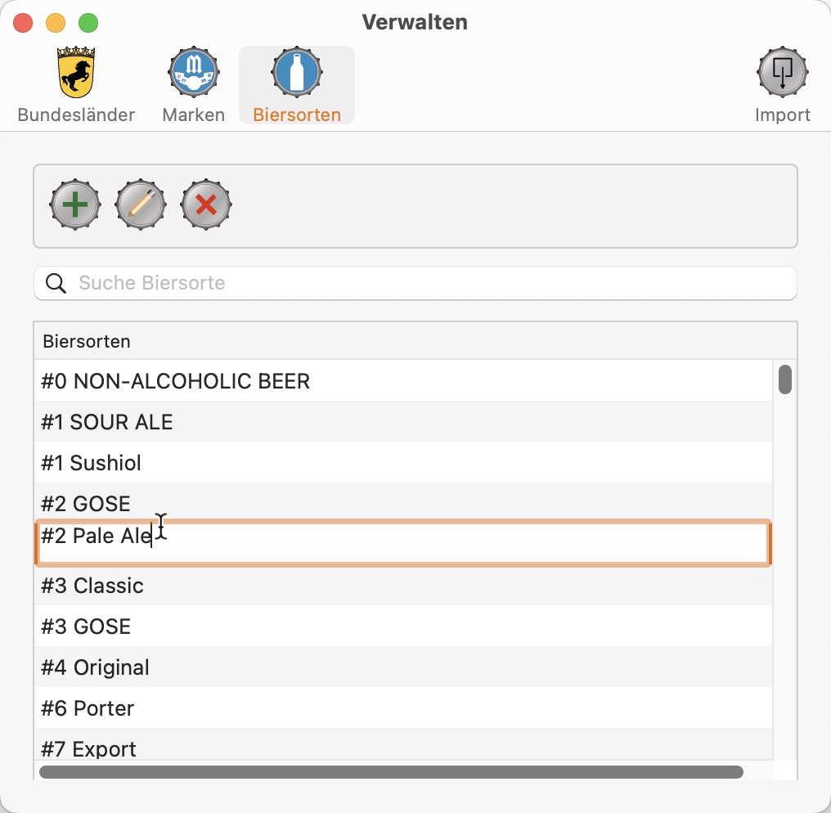Image resolution: width=831 pixels, height=813 pixels.
Task: Select the Biersorten bottle icon
Action: click(297, 71)
